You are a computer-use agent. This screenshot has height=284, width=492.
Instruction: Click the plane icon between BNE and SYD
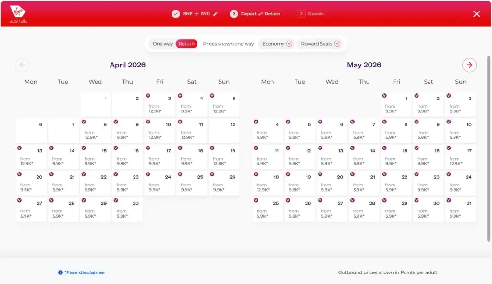196,13
